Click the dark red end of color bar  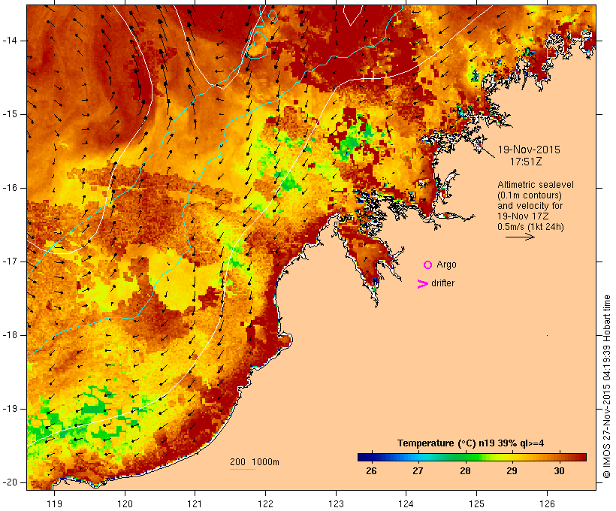pyautogui.click(x=583, y=457)
